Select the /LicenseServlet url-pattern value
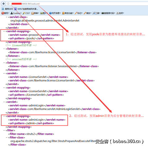The width and height of the screenshot is (148, 147). (x=36, y=95)
